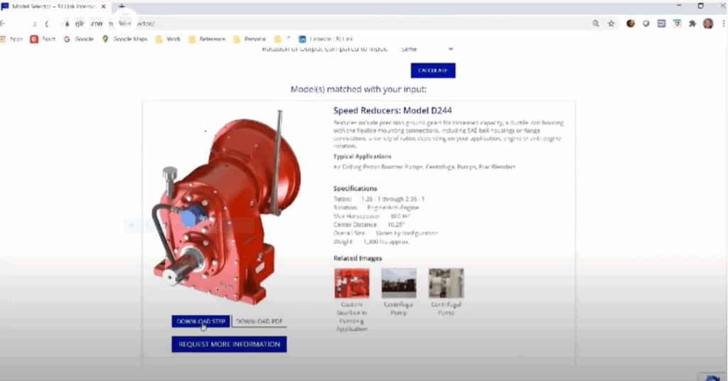Open the user profile avatar in Chrome
Image resolution: width=728 pixels, height=381 pixels.
708,23
